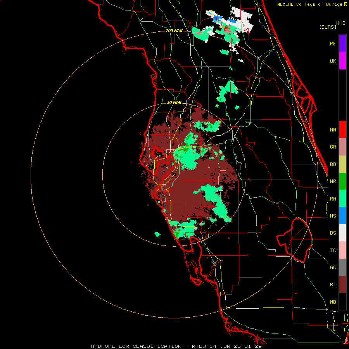Click the WS label in the legend

(x=333, y=216)
